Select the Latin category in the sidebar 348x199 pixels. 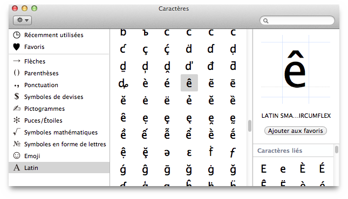tap(59, 168)
